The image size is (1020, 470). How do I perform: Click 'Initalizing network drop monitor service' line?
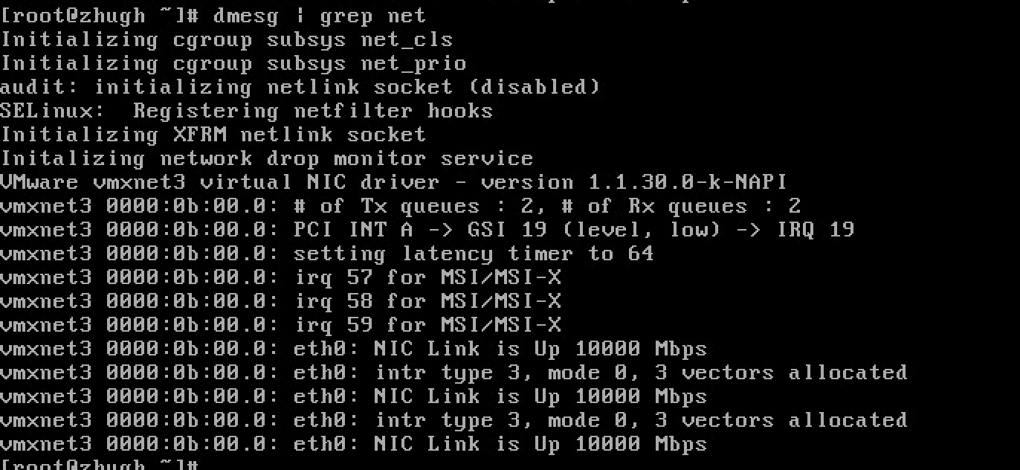coord(267,158)
